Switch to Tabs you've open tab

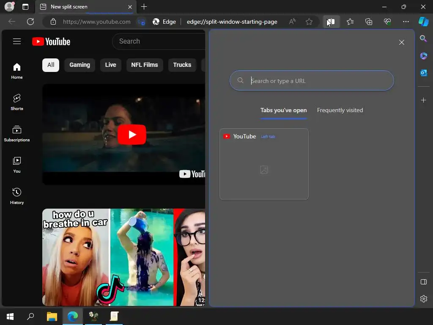point(283,110)
